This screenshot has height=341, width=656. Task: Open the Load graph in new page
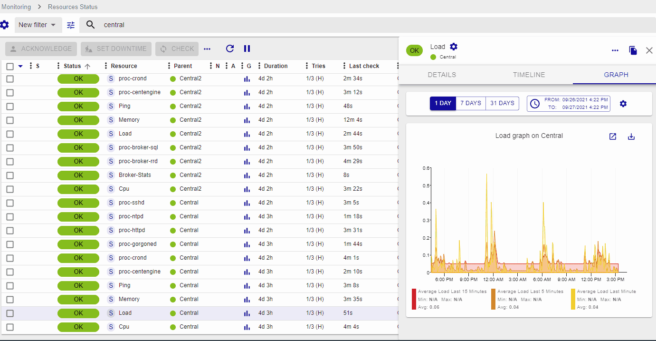613,136
